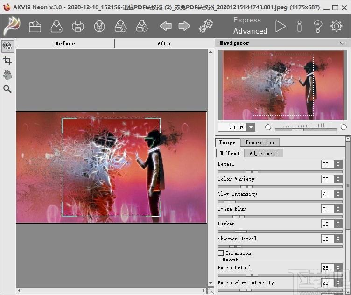Image resolution: width=351 pixels, height=295 pixels.
Task: Click the Redo right arrow icon
Action: click(184, 26)
